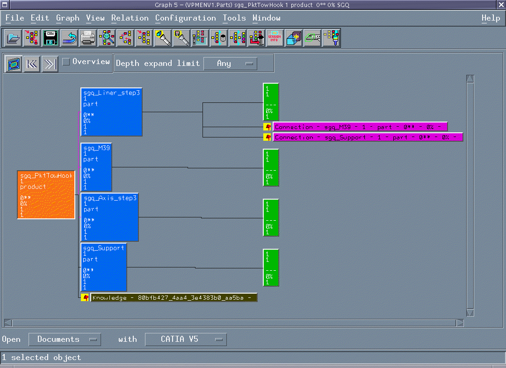Click the vertical scrollbar down arrow

(470, 312)
